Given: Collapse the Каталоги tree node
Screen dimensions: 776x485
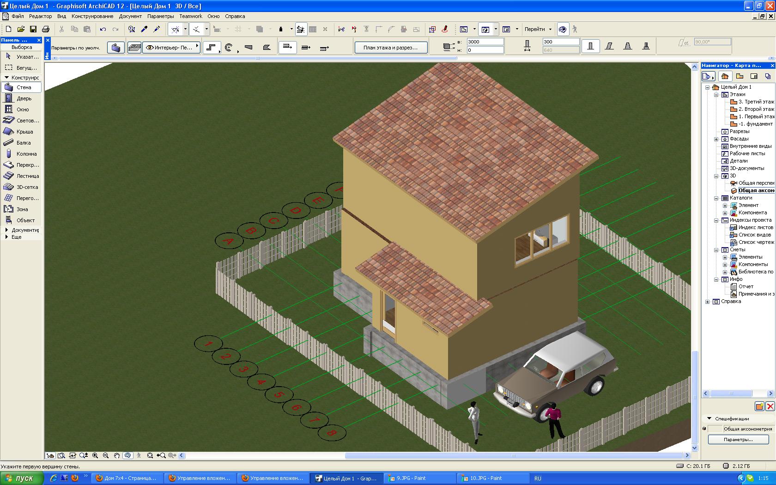Looking at the screenshot, I should pyautogui.click(x=716, y=198).
